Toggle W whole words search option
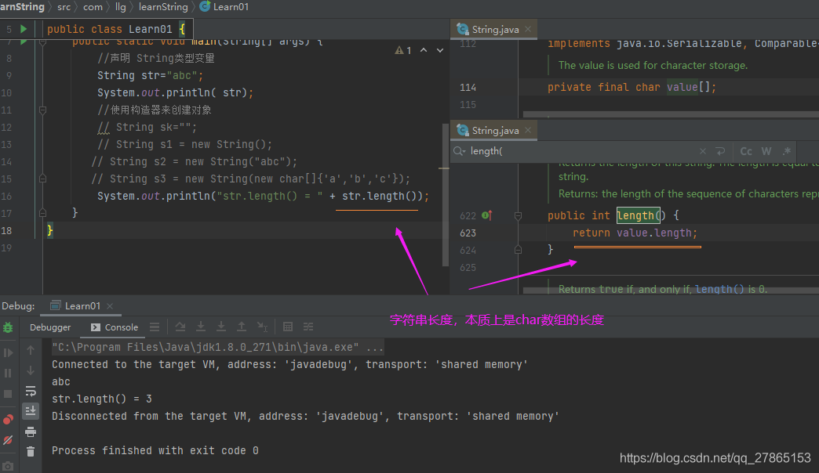Screen dimensions: 819x473 coord(766,151)
